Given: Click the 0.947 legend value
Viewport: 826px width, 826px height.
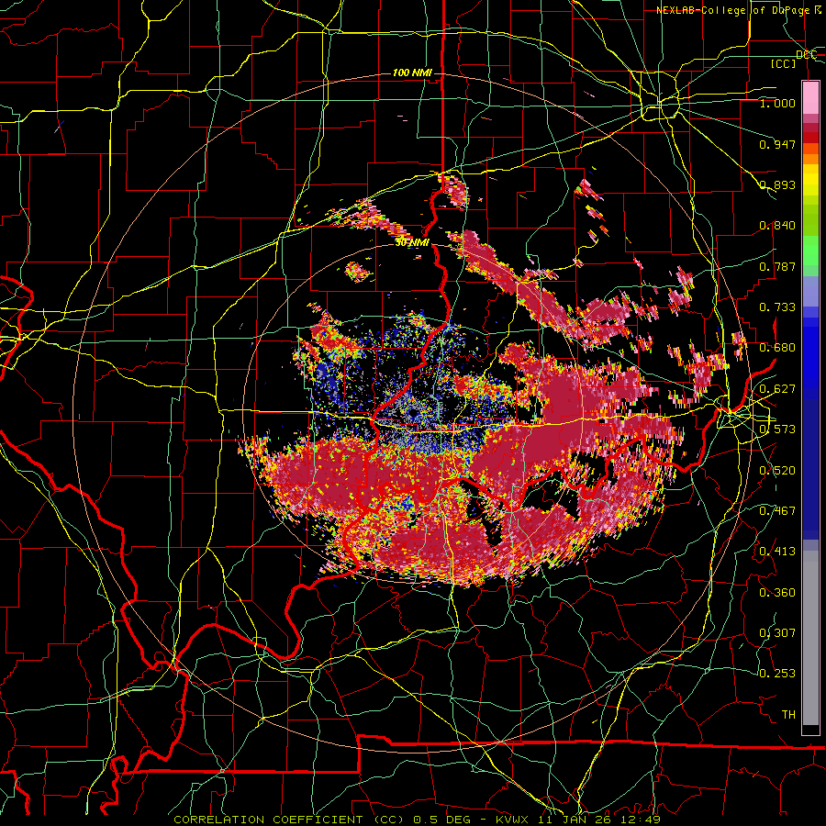Looking at the screenshot, I should [777, 144].
